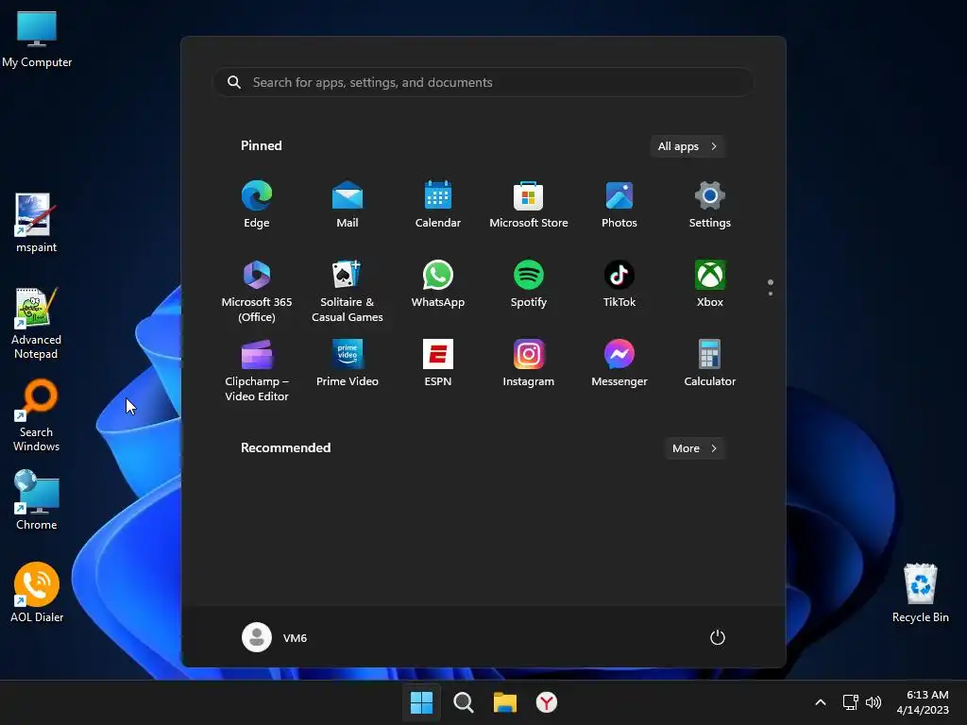967x725 pixels.
Task: Open File Explorer from the taskbar
Action: point(505,702)
